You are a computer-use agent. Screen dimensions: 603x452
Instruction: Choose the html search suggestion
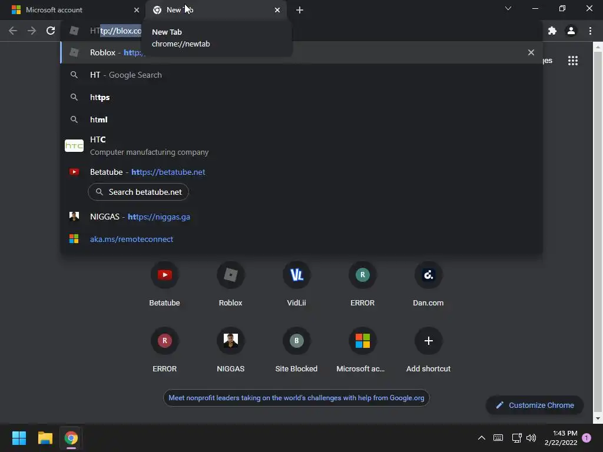tap(301, 119)
